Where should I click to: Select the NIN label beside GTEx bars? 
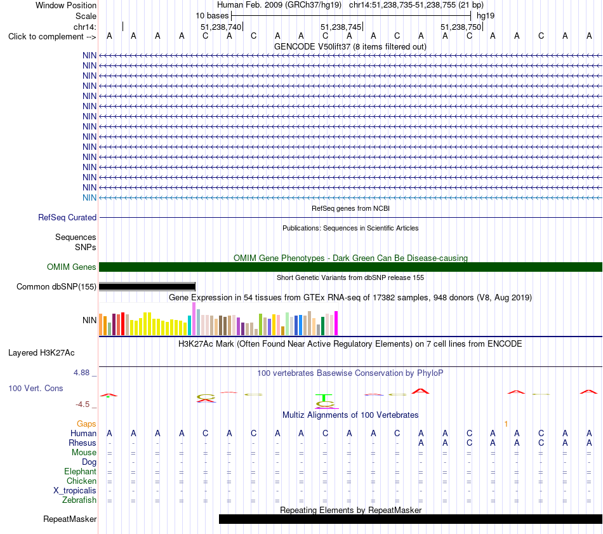(x=89, y=320)
